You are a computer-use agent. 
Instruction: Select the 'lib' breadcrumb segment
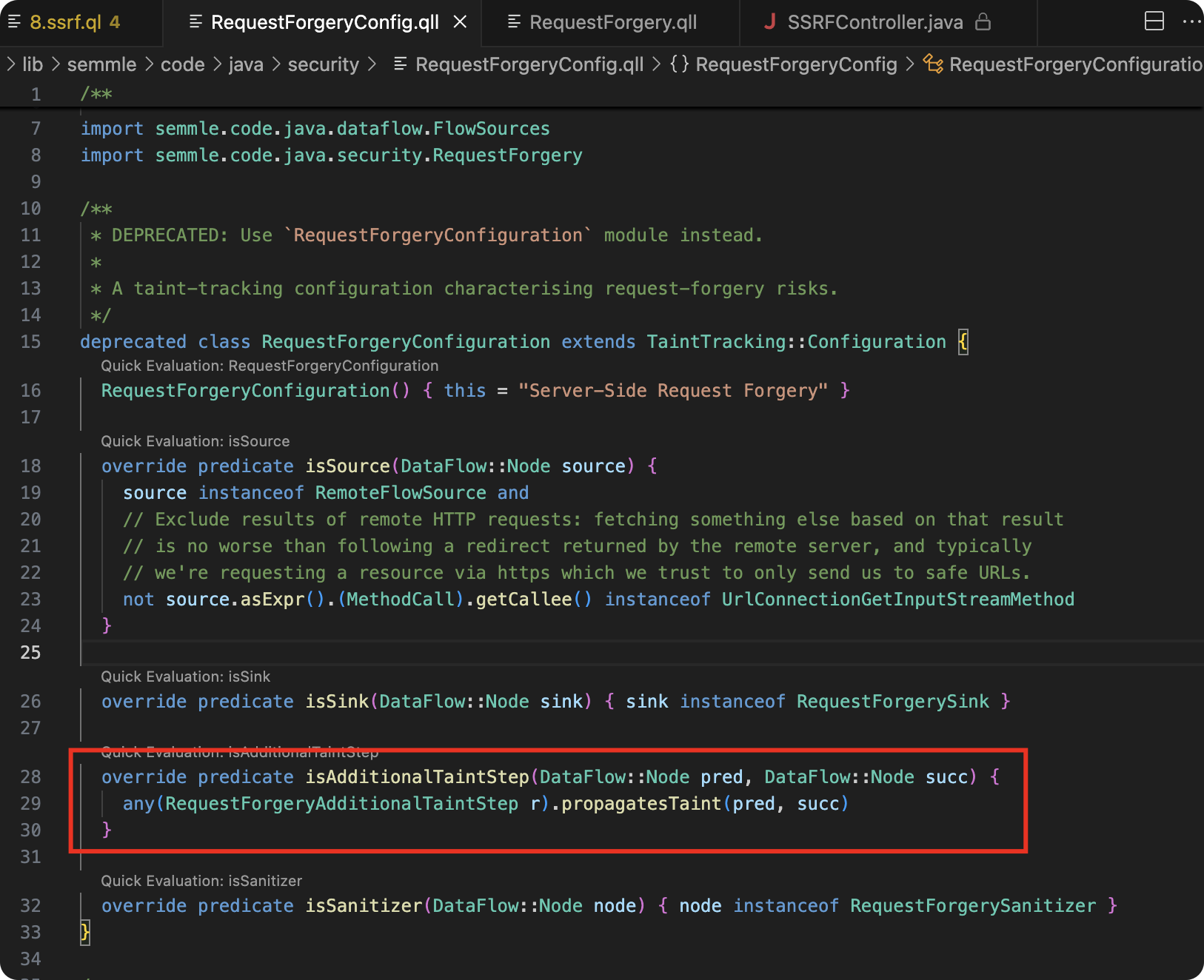33,64
